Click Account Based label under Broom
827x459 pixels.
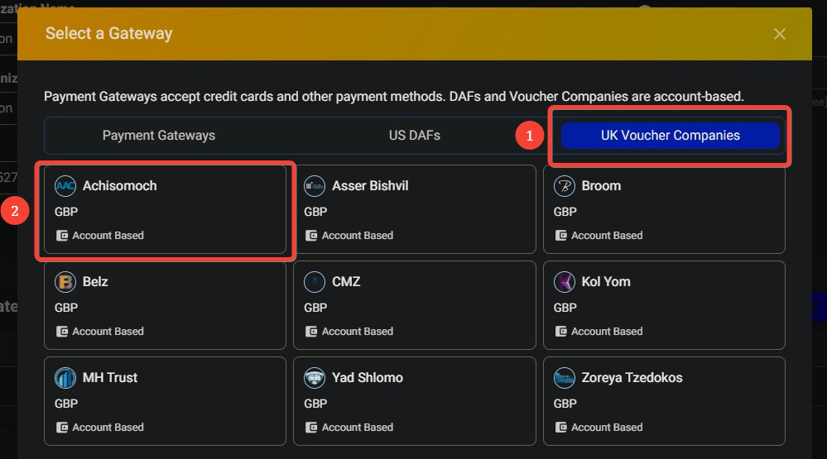[607, 236]
